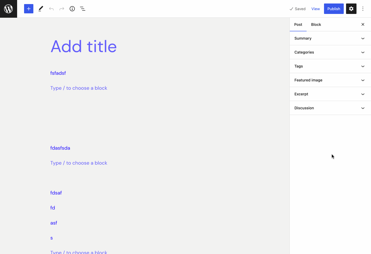Click the Redo arrow
371x254 pixels.
(62, 9)
